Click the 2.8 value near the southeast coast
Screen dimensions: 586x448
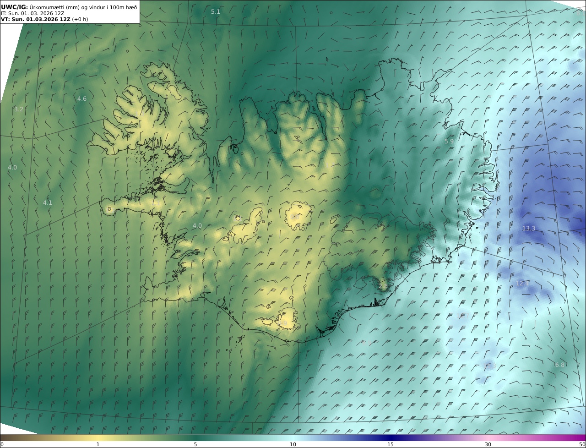(x=383, y=286)
